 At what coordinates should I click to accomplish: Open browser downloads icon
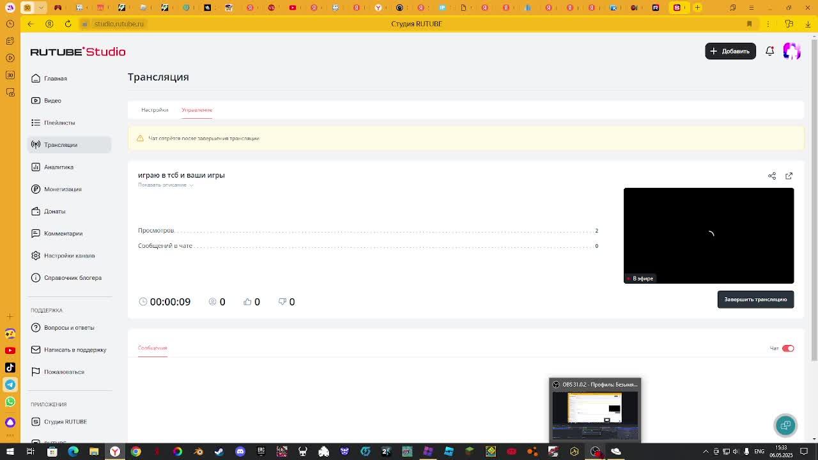[x=808, y=24]
